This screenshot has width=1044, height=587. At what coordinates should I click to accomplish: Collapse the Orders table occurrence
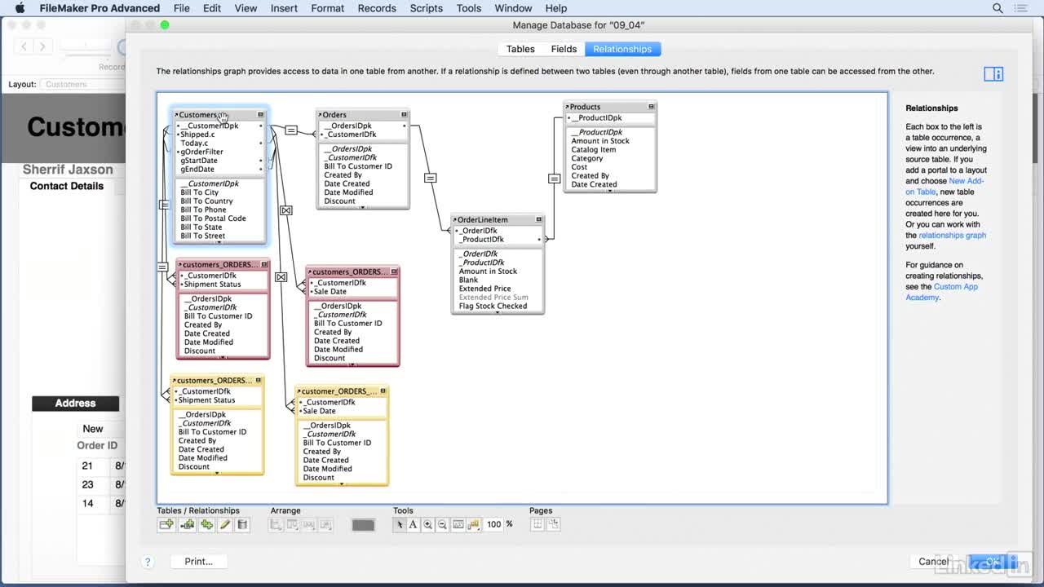404,115
